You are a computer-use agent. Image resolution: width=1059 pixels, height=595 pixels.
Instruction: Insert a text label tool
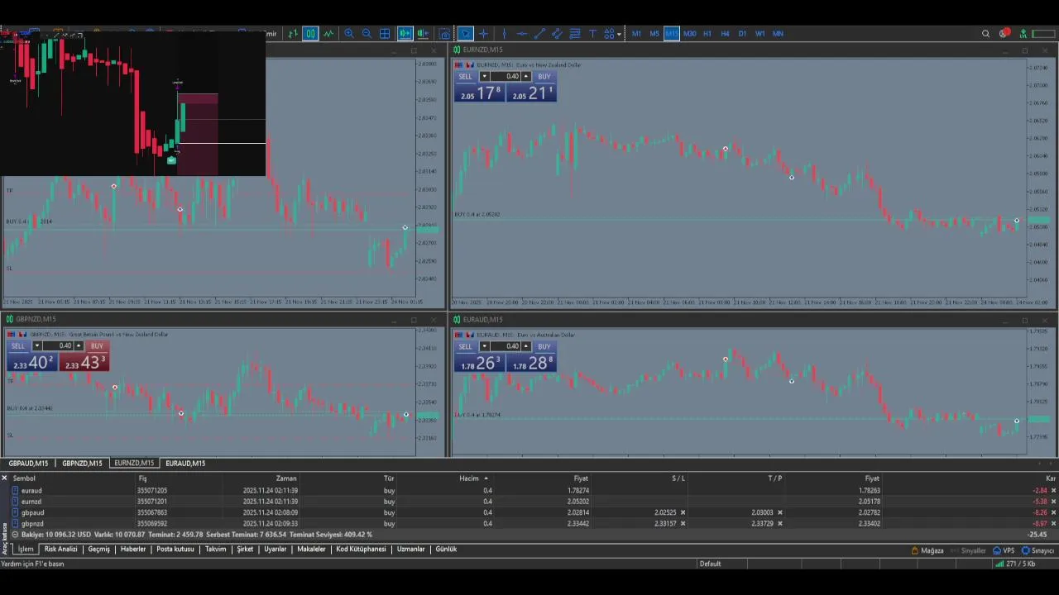coord(592,34)
